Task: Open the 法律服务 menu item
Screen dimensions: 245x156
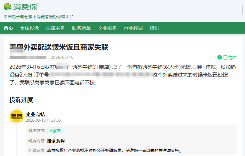Action: coord(55,28)
